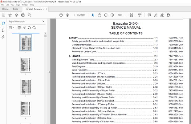
Task: Activate the hand pan tool
Action: (100, 15)
